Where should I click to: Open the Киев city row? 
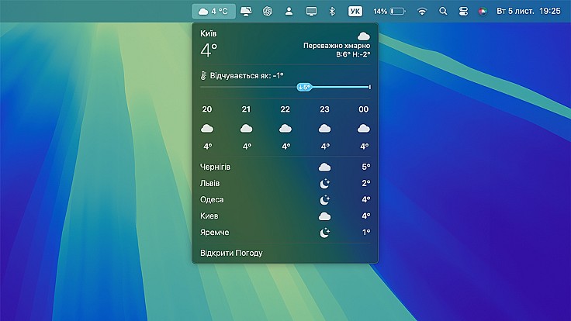[x=285, y=216]
